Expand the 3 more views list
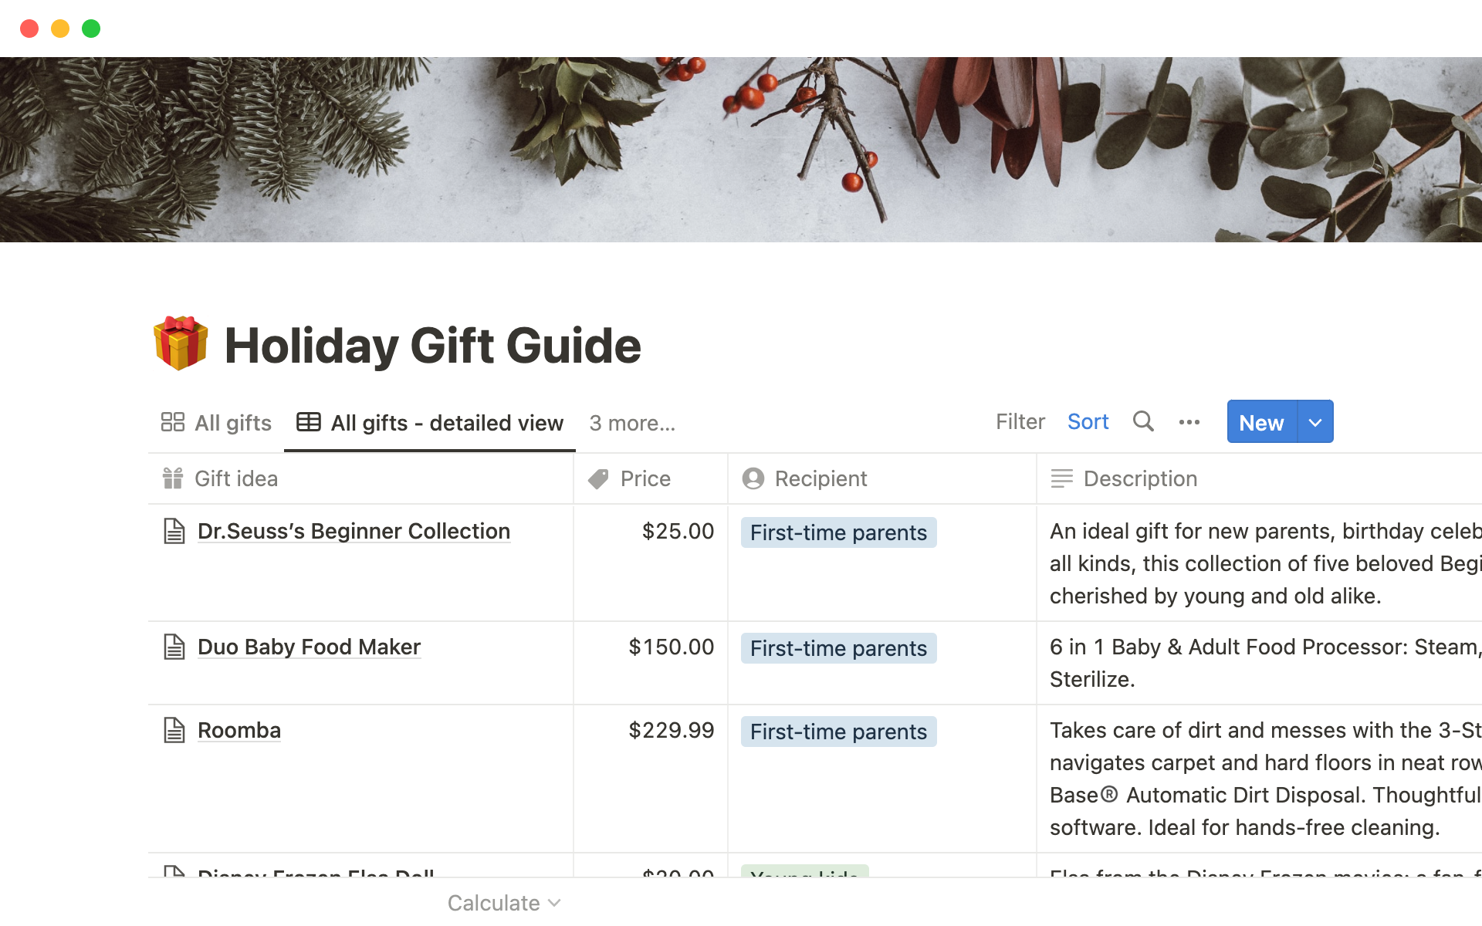 (632, 423)
